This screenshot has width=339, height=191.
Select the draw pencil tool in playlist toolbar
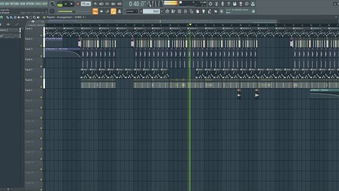7,18
